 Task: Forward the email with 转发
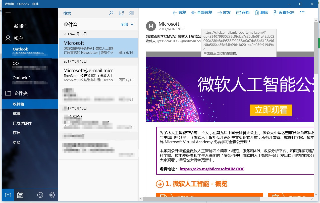[x=224, y=12]
